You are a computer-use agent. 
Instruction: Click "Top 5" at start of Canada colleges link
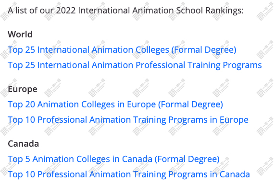point(19,159)
